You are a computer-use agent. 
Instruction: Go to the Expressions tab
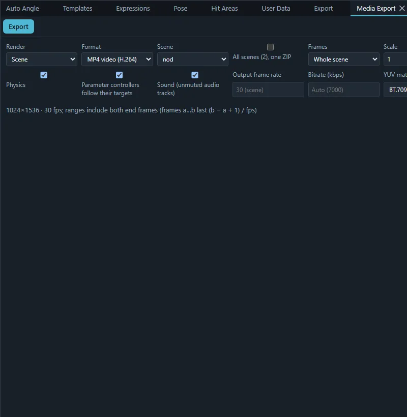[x=133, y=8]
